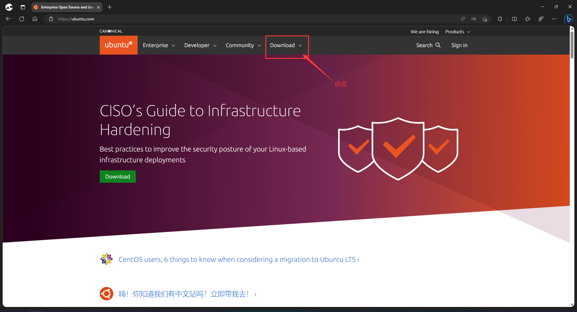Open the Bing Copilot sidebar icon
Screen dimensions: 577x312
pos(568,19)
